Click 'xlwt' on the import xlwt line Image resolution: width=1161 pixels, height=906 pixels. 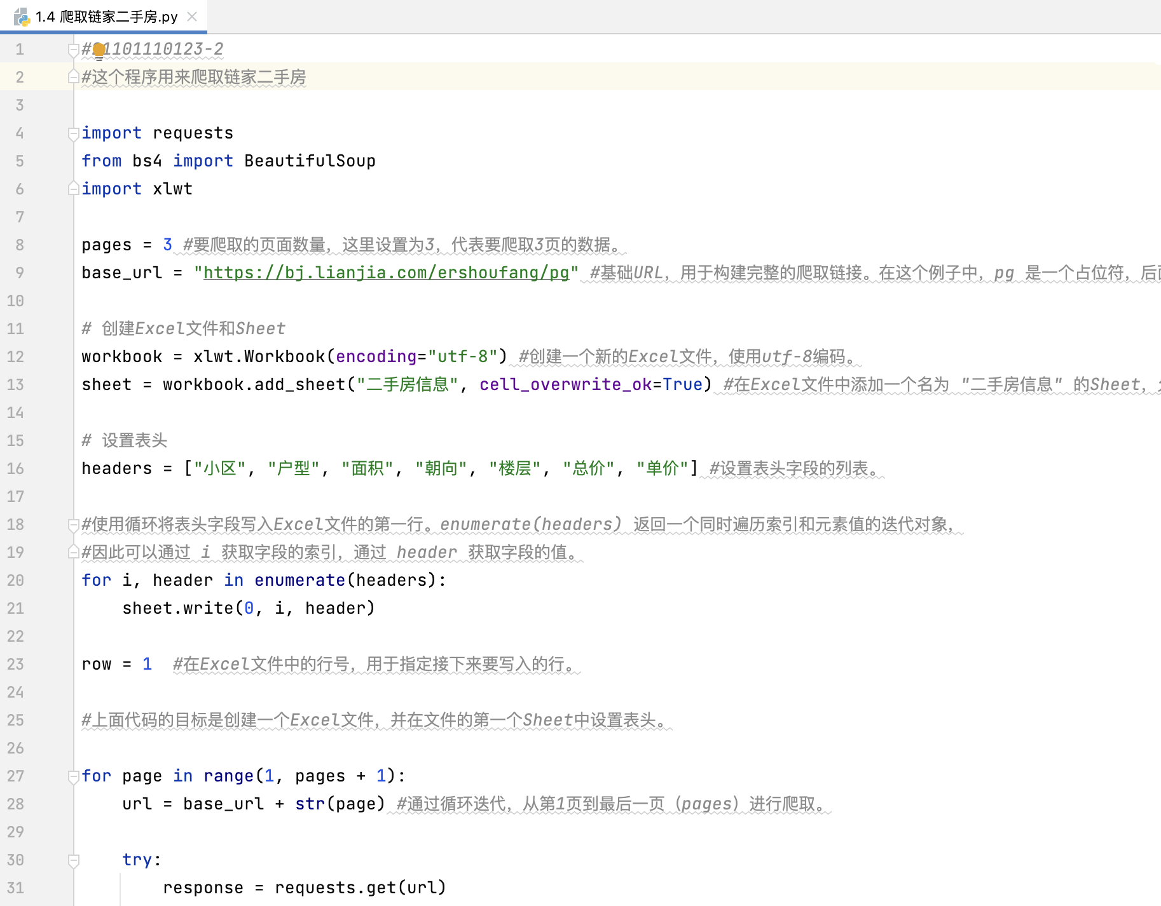[x=172, y=189]
